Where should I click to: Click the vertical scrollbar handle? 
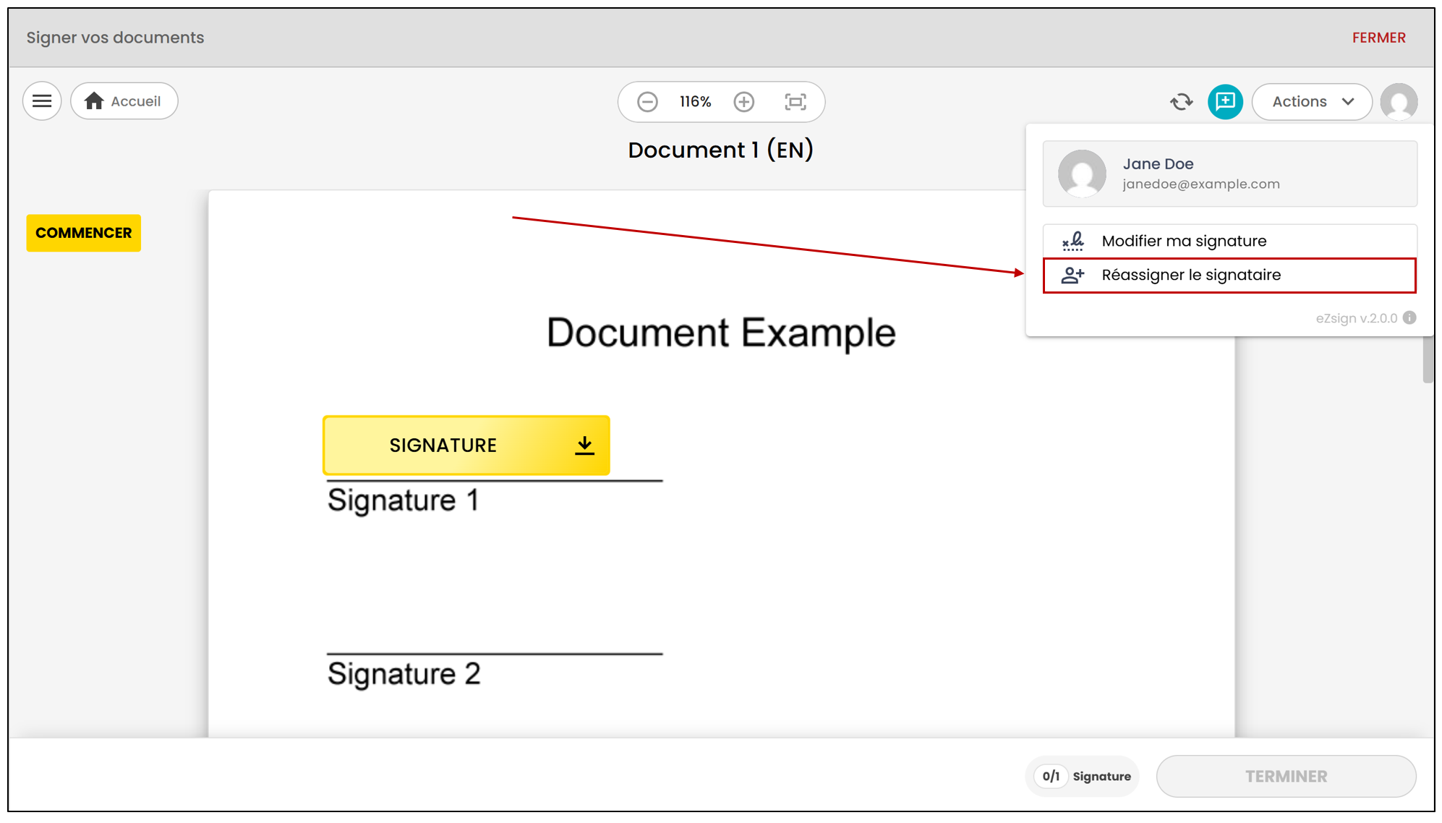click(1428, 359)
